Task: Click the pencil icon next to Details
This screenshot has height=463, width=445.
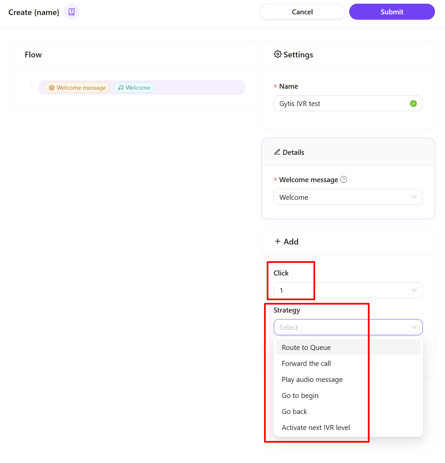Action: [277, 152]
